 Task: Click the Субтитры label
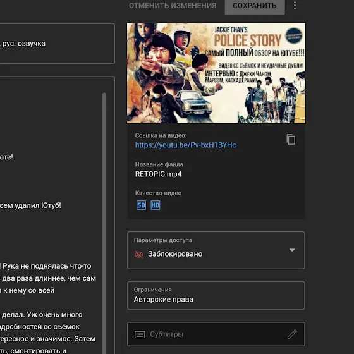[167, 334]
